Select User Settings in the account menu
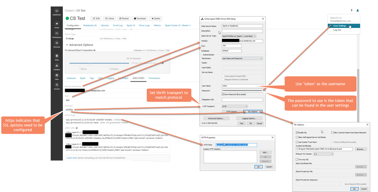The height and width of the screenshot is (192, 378). (x=344, y=26)
